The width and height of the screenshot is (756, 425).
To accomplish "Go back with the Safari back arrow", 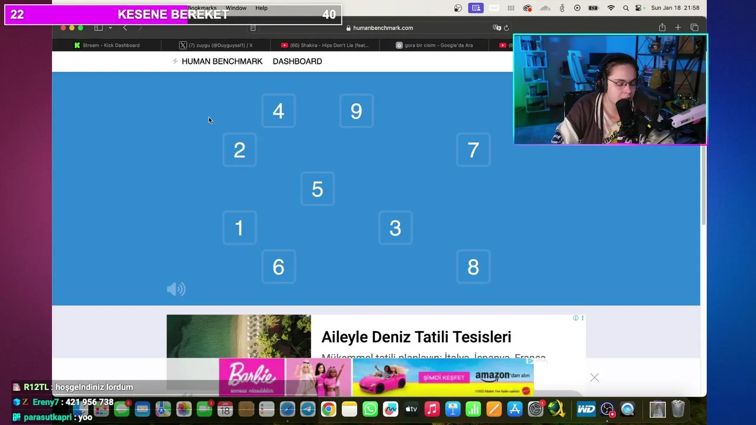I will (x=125, y=28).
